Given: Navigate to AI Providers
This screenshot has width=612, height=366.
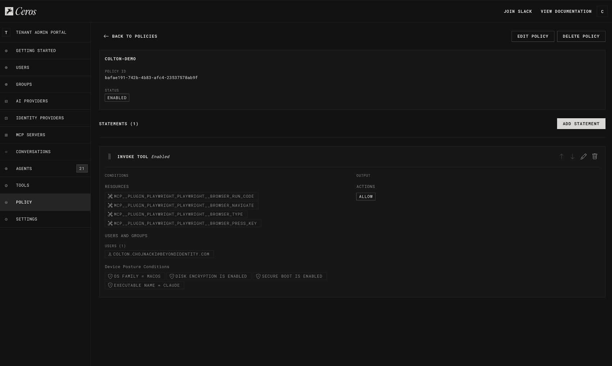Looking at the screenshot, I should point(32,101).
